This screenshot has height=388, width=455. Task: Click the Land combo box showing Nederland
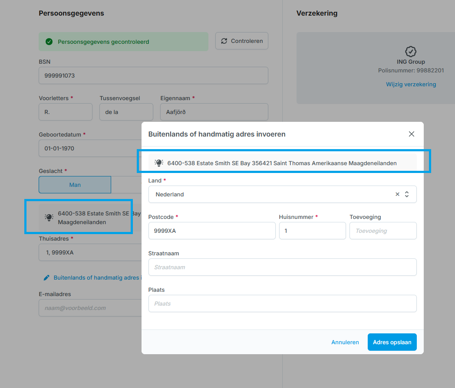283,194
